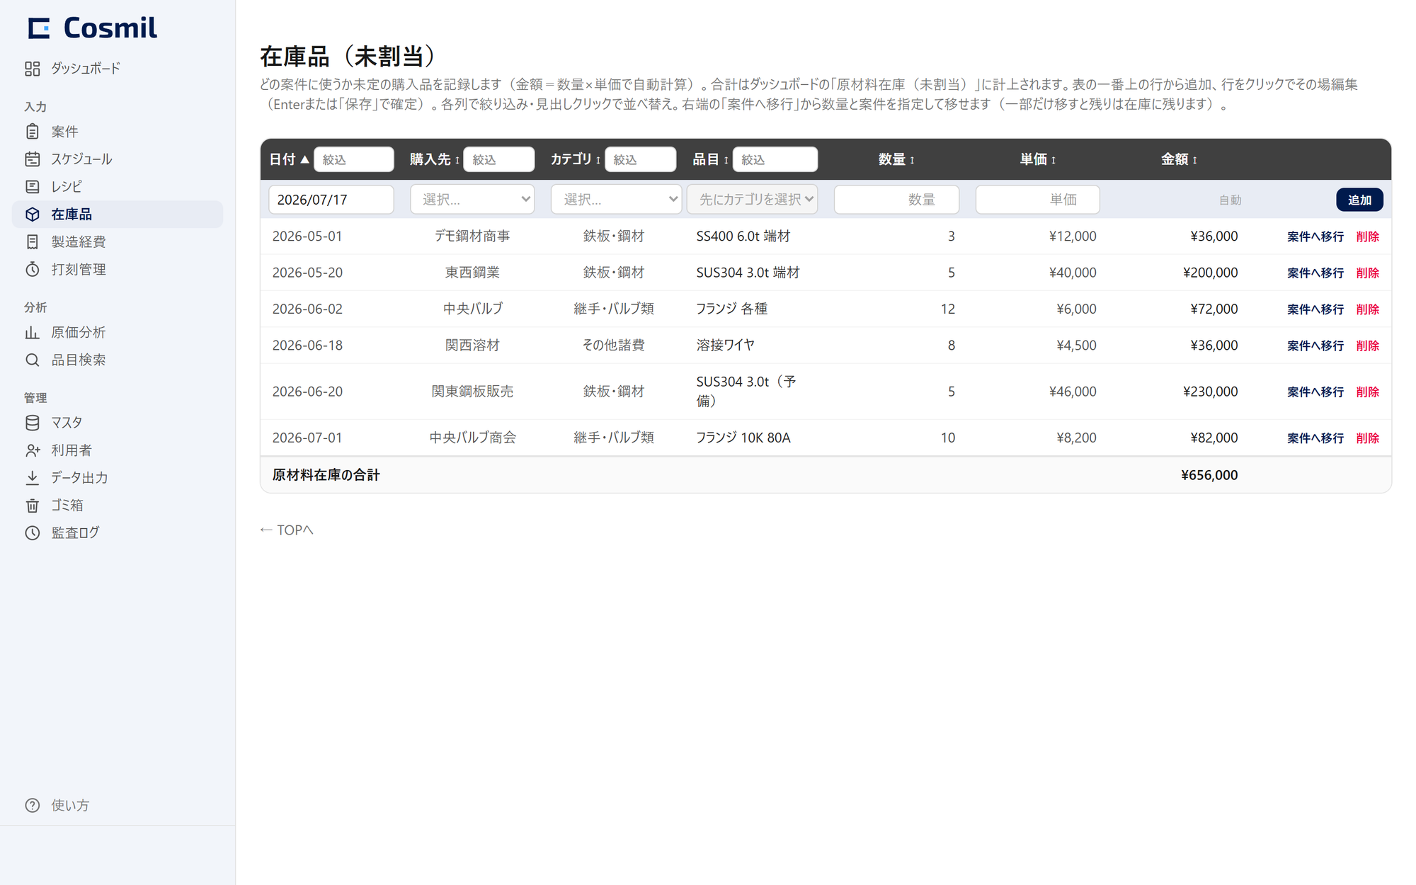Click the 数量 input in add row

896,200
